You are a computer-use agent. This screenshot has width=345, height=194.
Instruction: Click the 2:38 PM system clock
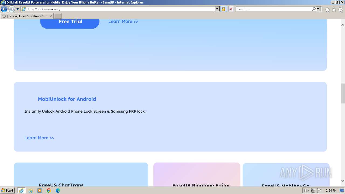pos(331,190)
